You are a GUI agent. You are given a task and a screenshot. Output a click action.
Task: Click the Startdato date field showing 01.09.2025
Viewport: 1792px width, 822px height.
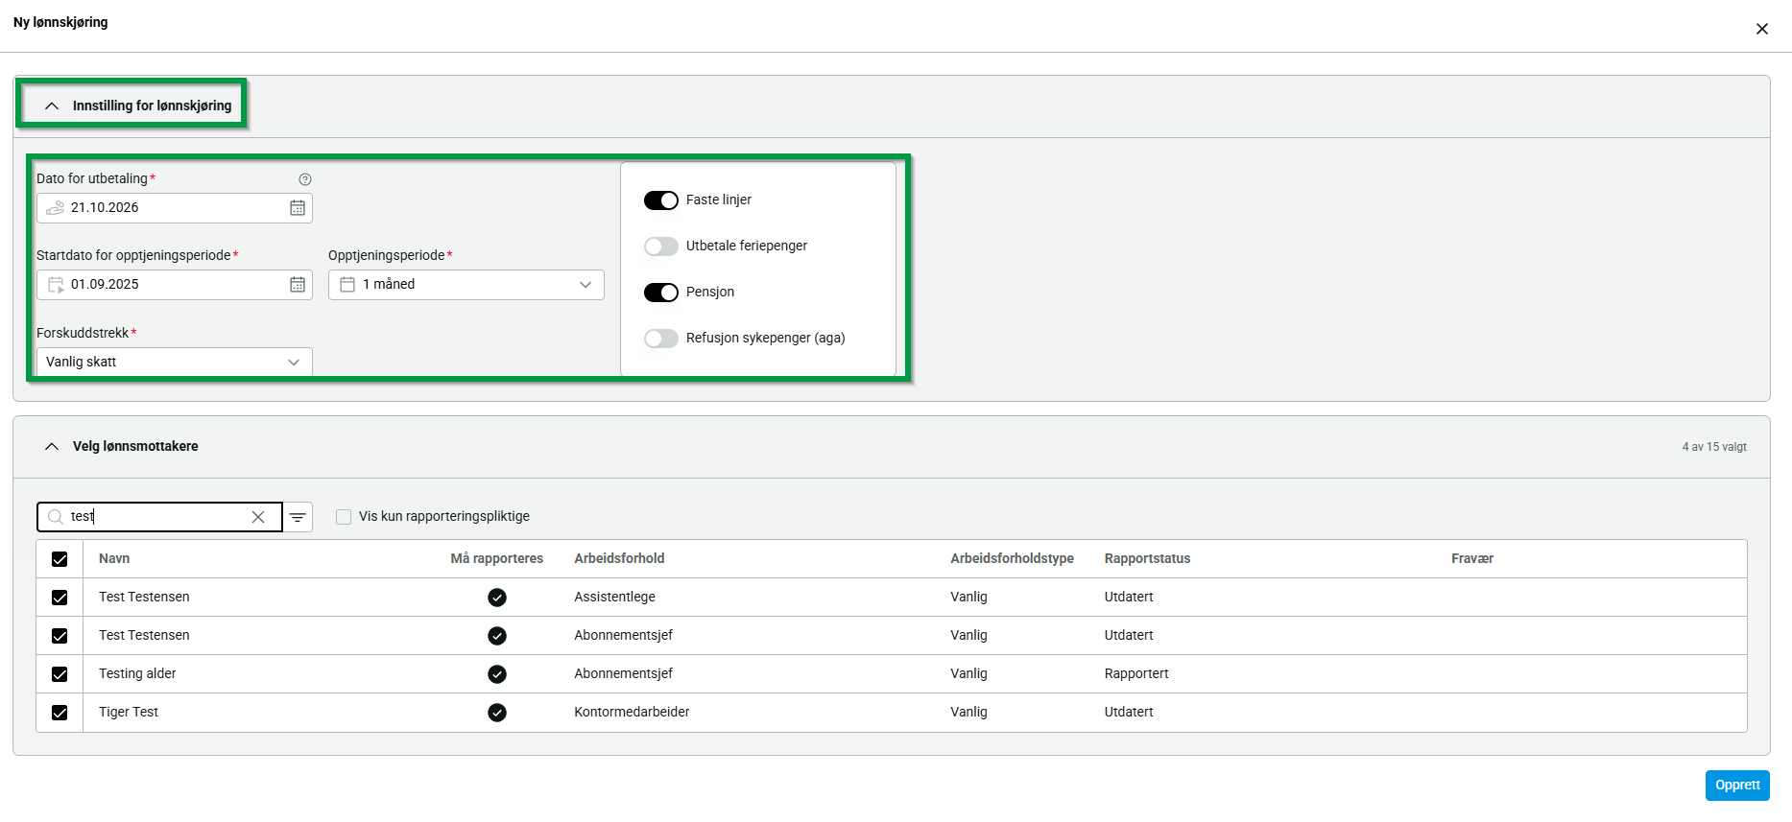point(175,285)
